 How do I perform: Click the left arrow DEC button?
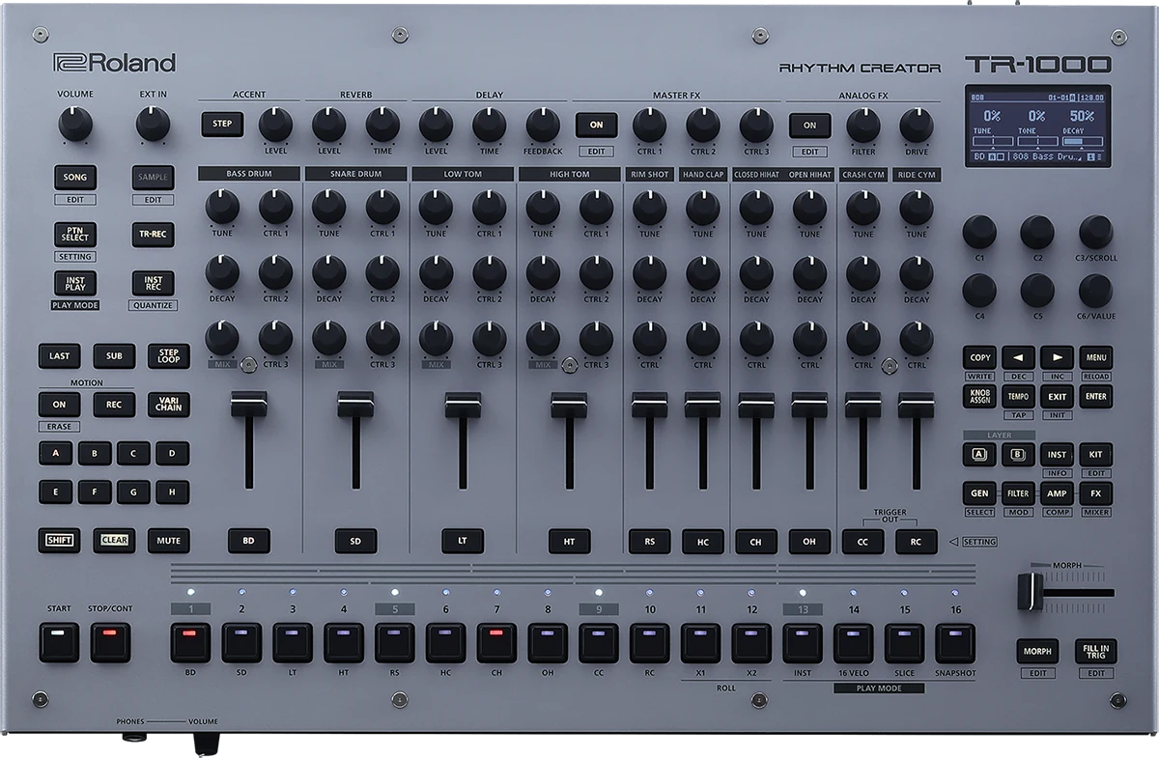pyautogui.click(x=1018, y=357)
